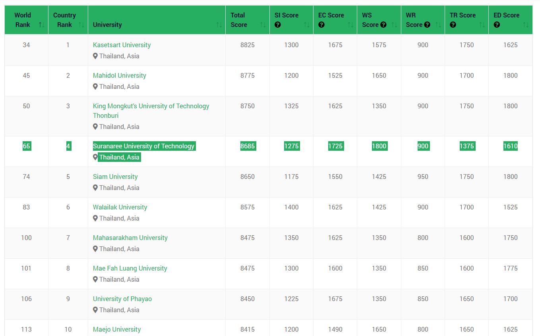Sort by WR Score arrows
Image resolution: width=540 pixels, height=336 pixels.
click(438, 25)
